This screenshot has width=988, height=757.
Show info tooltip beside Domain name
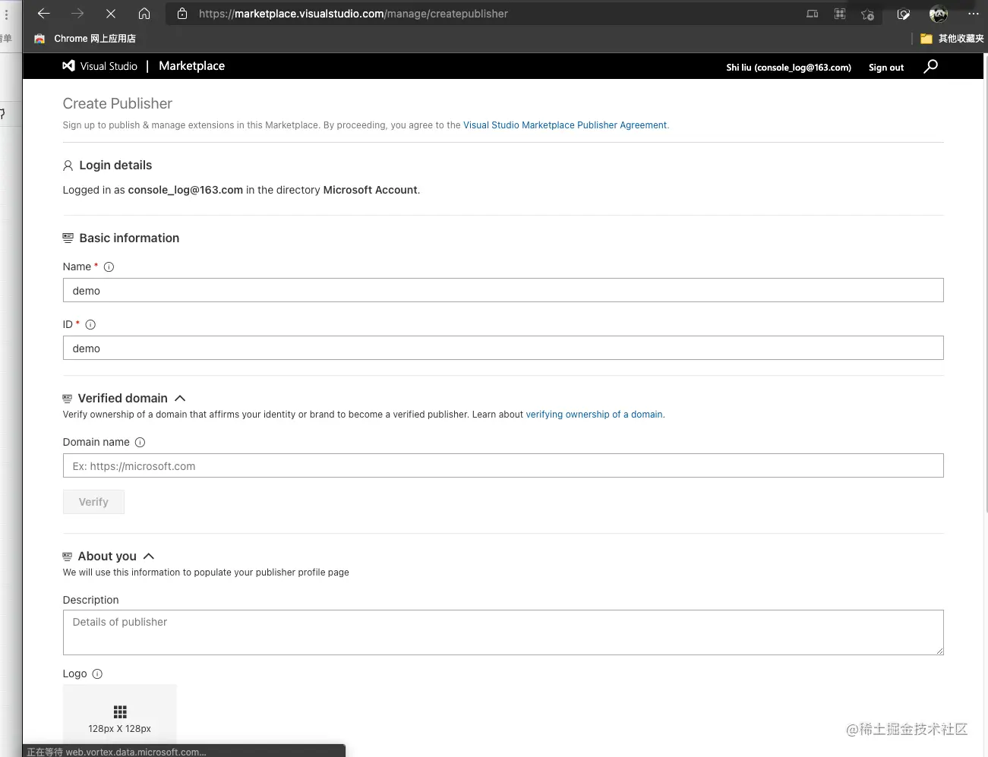140,443
